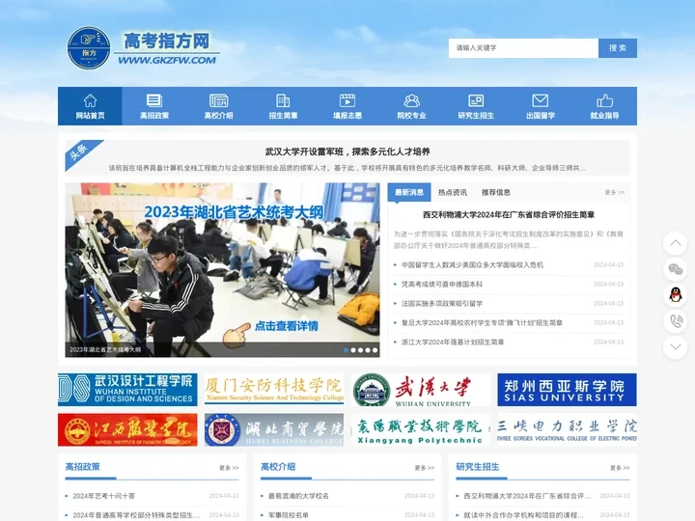The image size is (695, 521).
Task: Click the 高校介绍 section heading
Action: (x=278, y=467)
